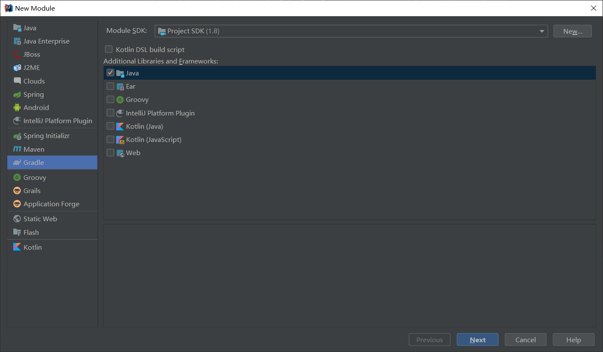This screenshot has width=603, height=352.
Task: Open Help for New Module
Action: (x=574, y=340)
